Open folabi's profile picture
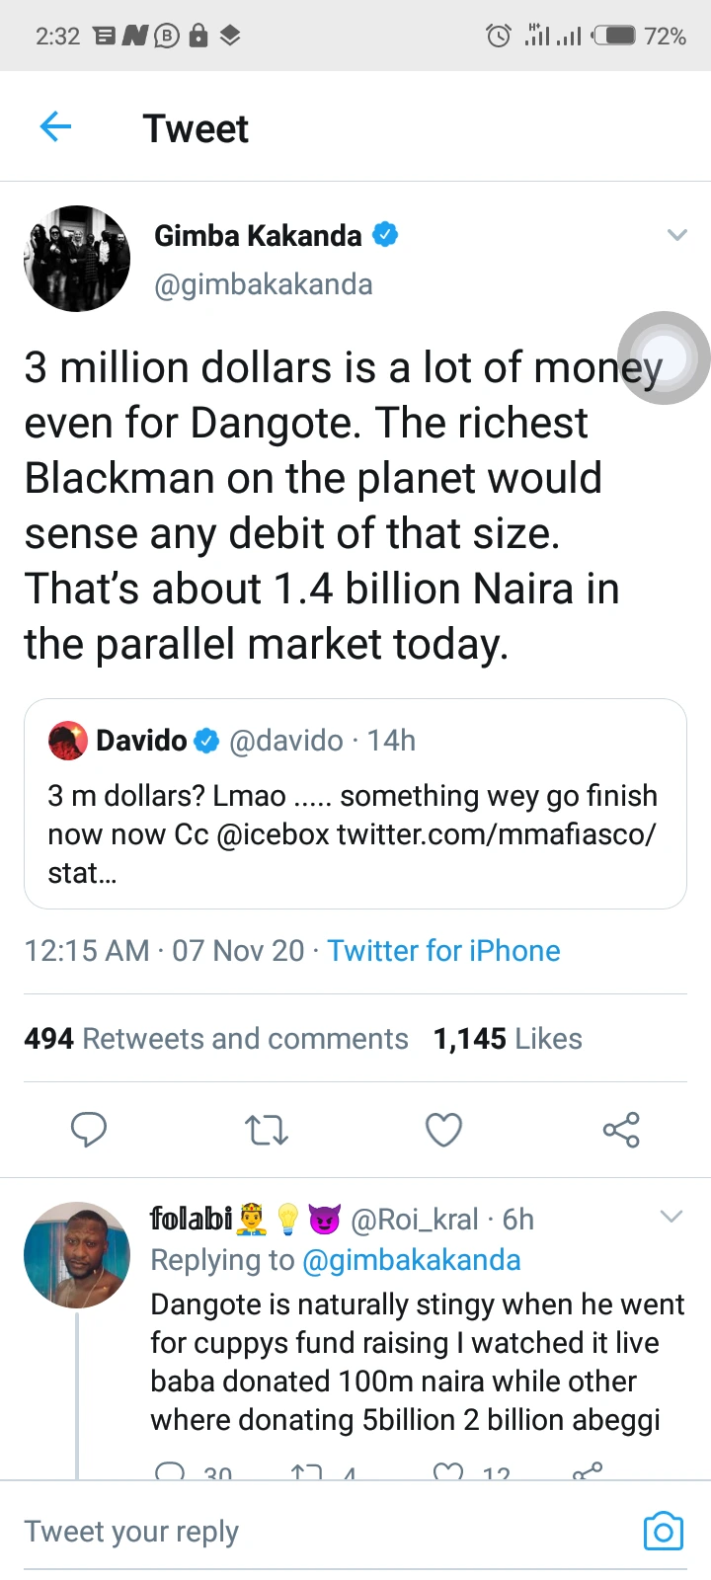 coord(77,1254)
